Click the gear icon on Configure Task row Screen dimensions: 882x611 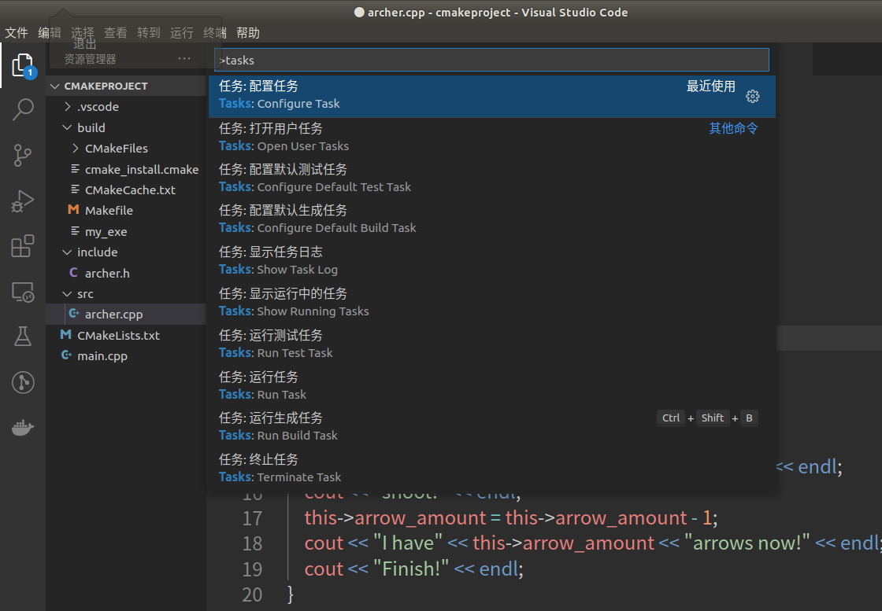pos(752,96)
